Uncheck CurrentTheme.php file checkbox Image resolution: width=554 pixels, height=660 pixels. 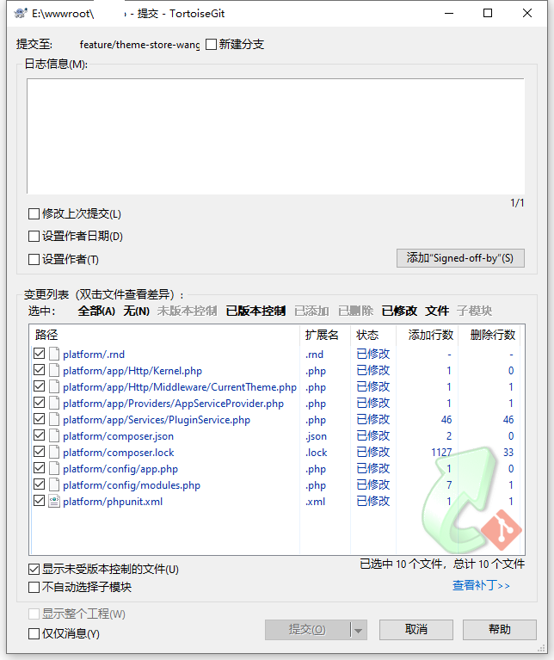pyautogui.click(x=39, y=386)
